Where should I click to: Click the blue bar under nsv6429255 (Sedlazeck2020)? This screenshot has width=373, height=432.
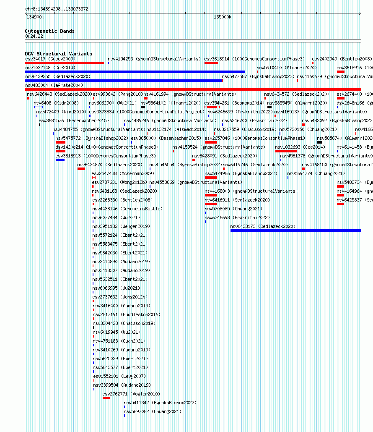tap(123, 81)
